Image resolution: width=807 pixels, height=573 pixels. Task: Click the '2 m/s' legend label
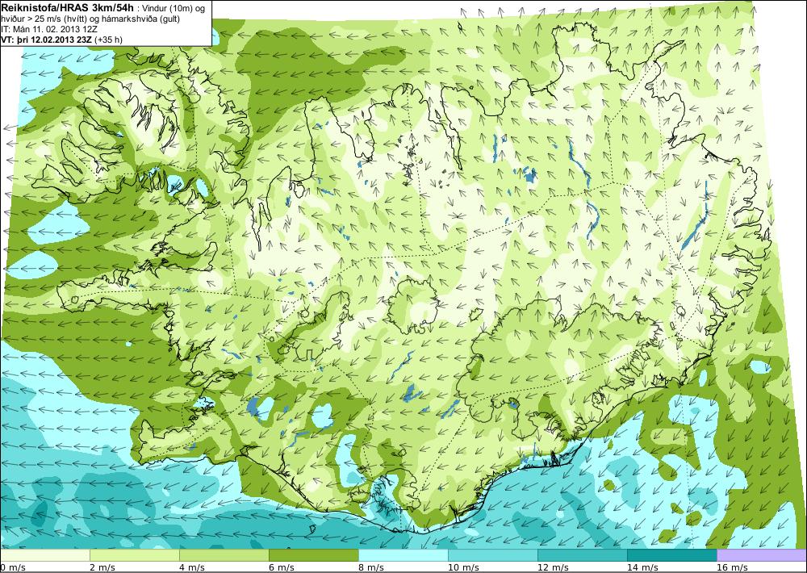tap(102, 567)
